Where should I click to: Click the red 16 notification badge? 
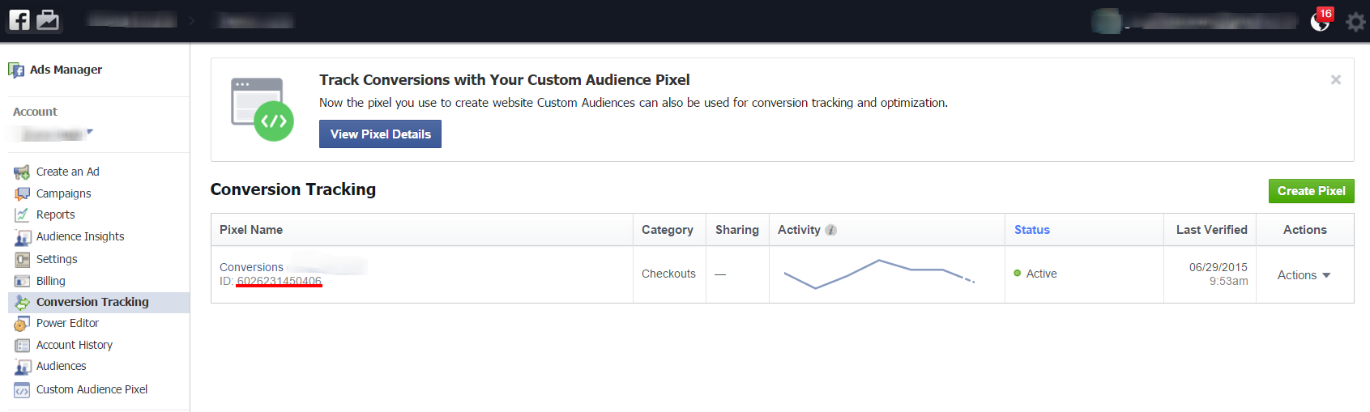coord(1325,14)
